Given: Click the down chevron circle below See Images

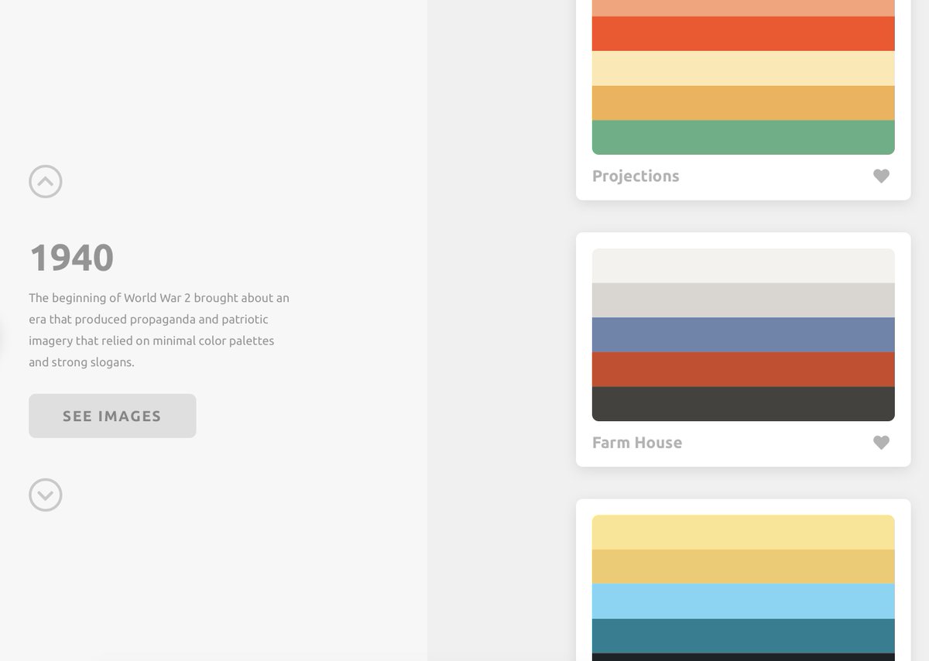Looking at the screenshot, I should coord(46,495).
